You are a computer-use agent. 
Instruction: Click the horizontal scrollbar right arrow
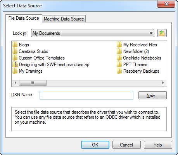point(163,83)
